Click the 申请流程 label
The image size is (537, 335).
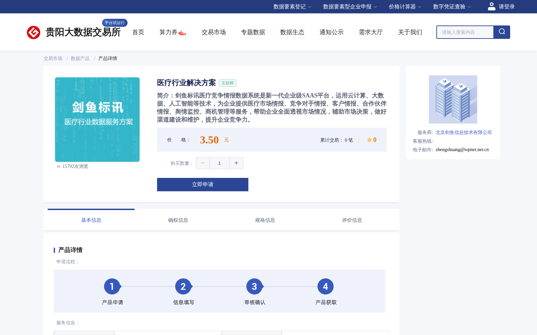68,262
